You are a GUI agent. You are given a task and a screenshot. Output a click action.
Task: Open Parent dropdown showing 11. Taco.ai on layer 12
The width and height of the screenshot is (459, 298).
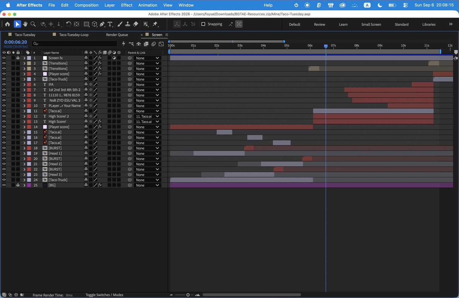(147, 116)
